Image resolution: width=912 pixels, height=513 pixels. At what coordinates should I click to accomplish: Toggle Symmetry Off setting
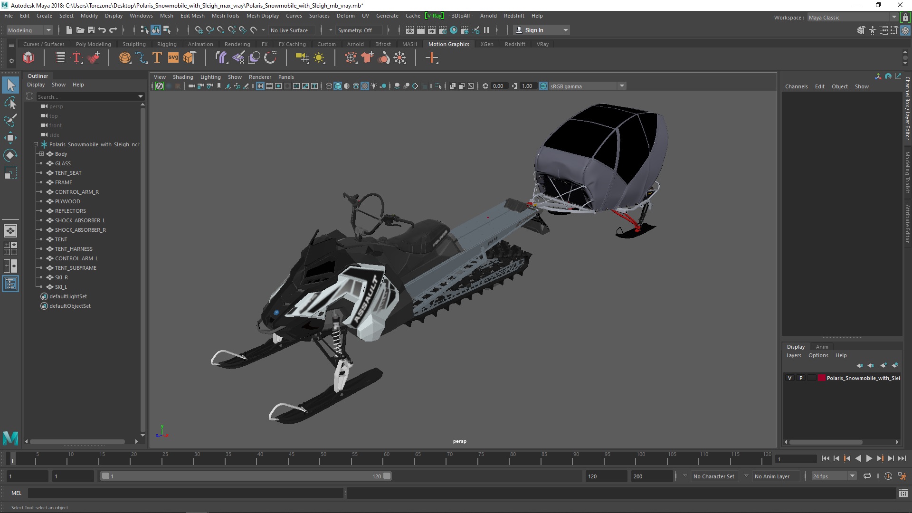coord(359,30)
